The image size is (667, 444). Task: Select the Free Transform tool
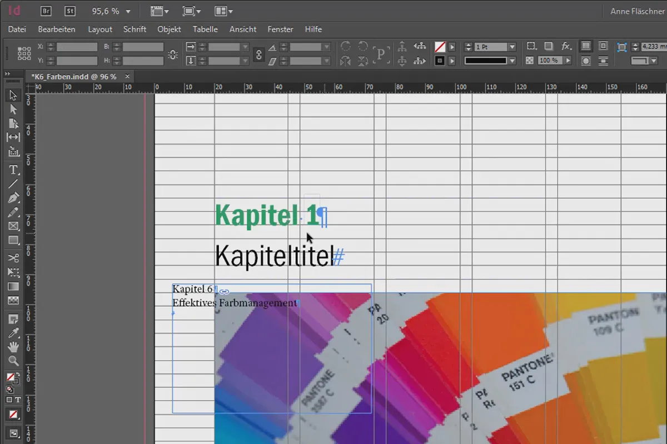click(13, 273)
